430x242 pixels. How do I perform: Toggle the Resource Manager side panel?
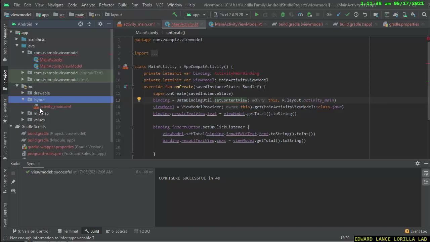(5, 42)
